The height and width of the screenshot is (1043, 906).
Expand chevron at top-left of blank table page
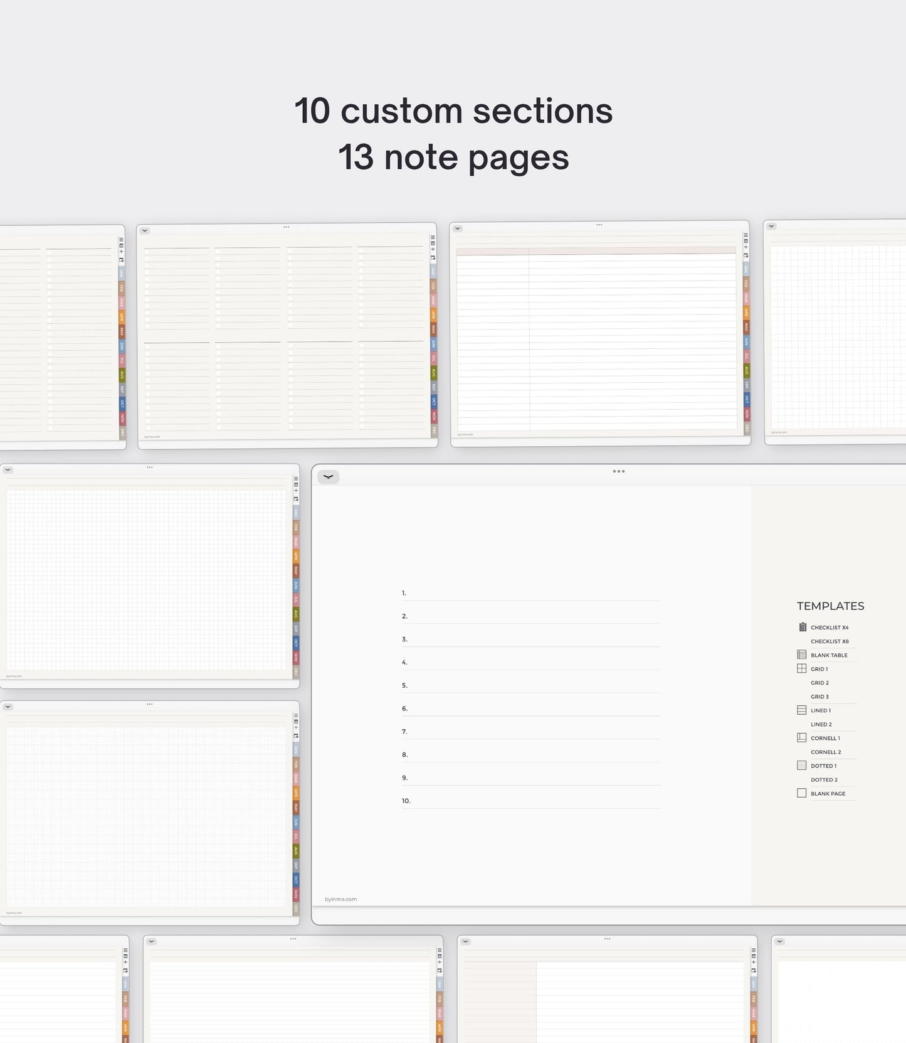458,228
